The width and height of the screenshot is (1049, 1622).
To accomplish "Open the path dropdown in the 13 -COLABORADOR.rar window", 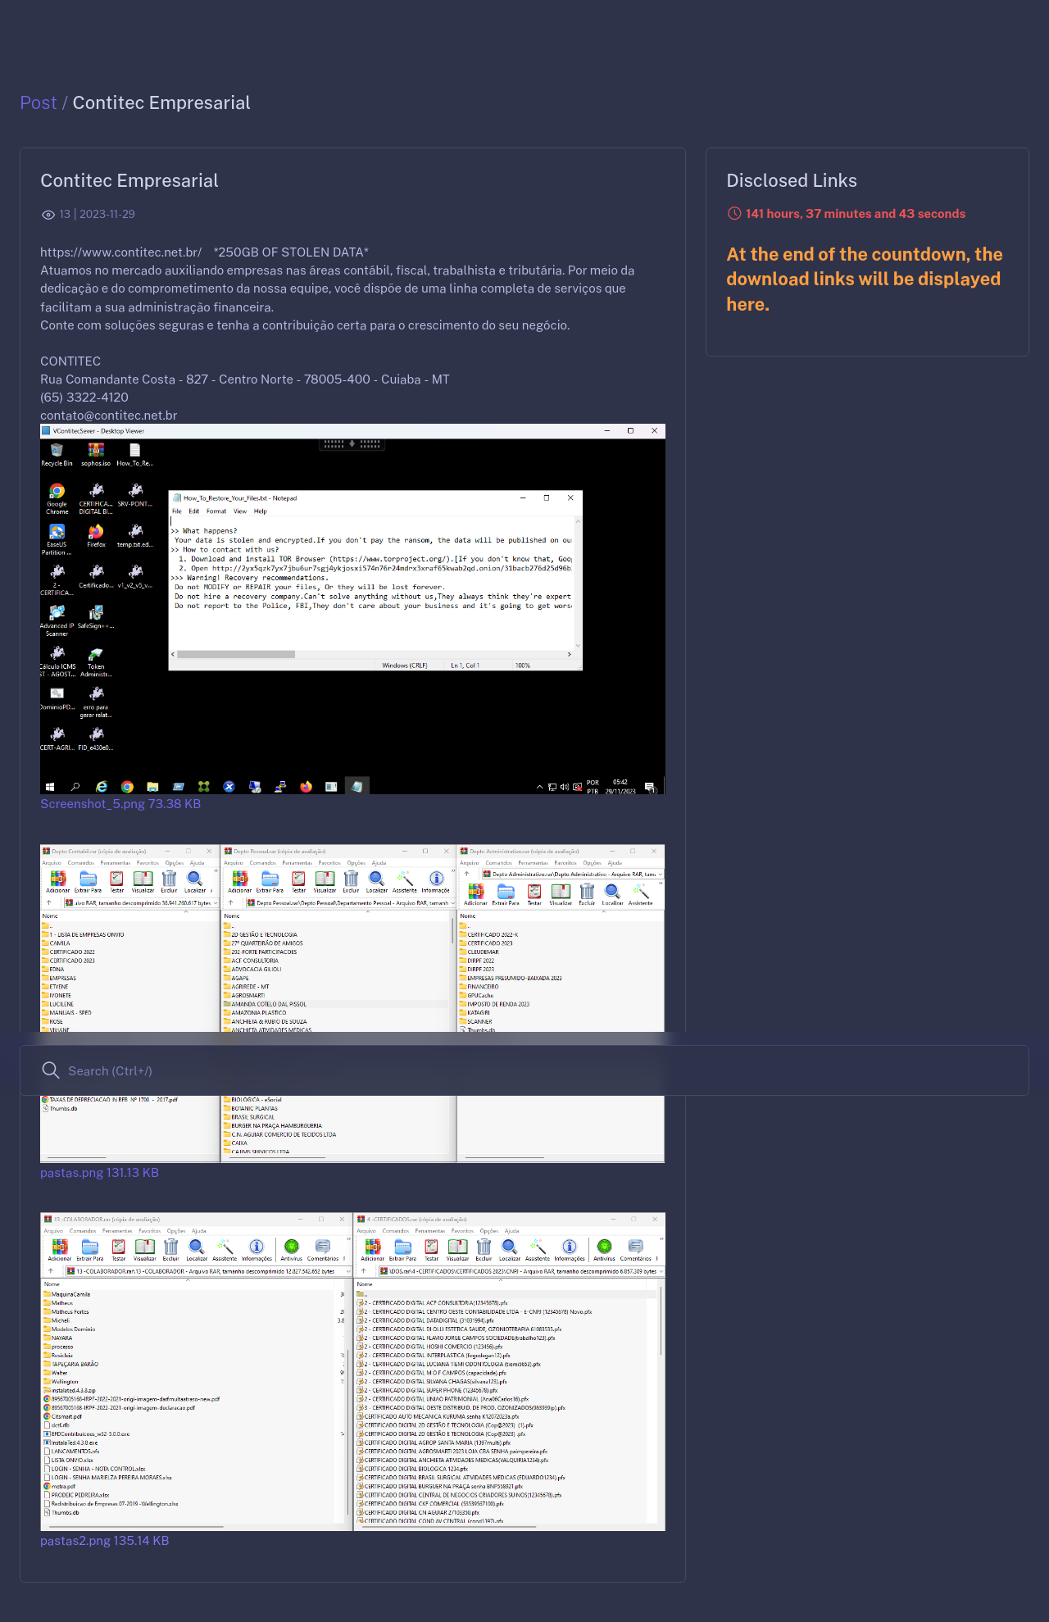I will (x=347, y=1271).
